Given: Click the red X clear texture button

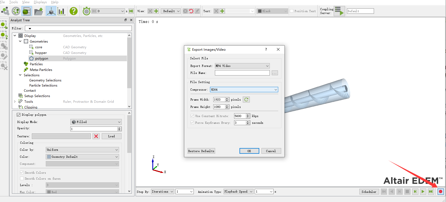Looking at the screenshot, I should [96, 136].
